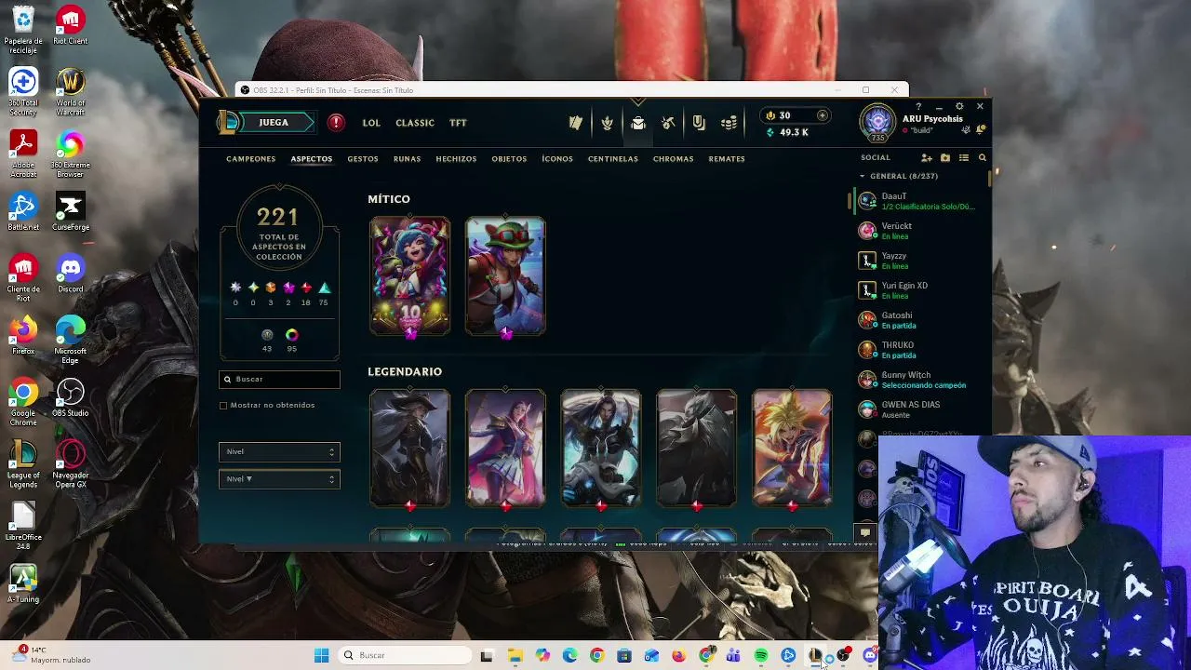Enable Mostrar no obtenidos checkbox
The image size is (1191, 670).
[x=223, y=406]
